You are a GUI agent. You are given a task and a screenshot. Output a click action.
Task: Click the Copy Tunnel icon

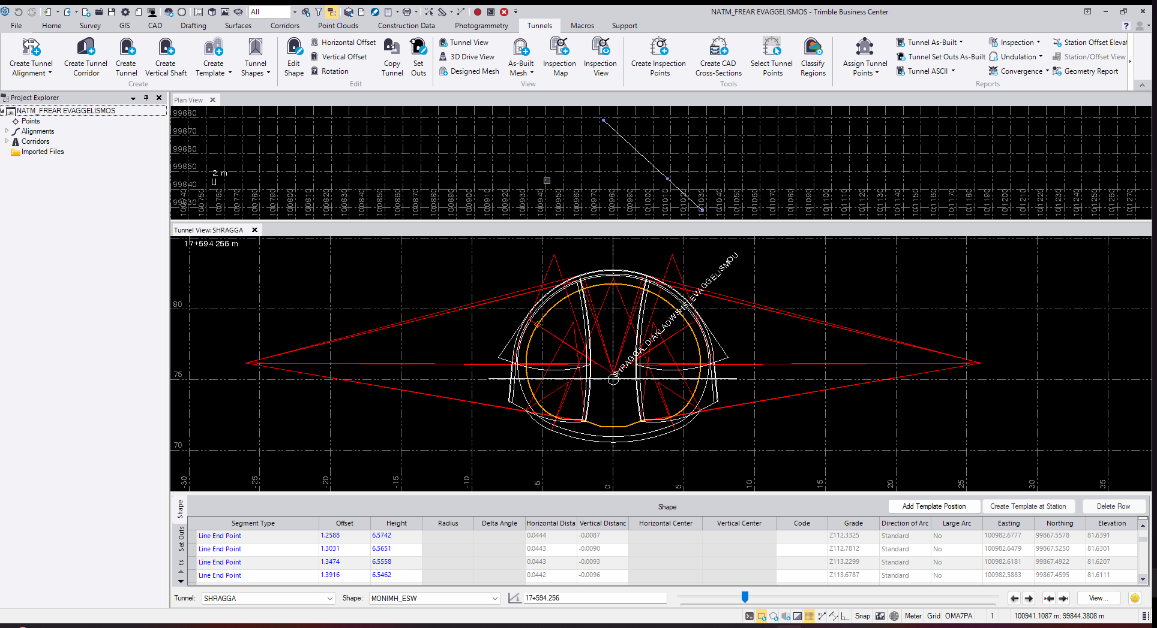(x=392, y=47)
